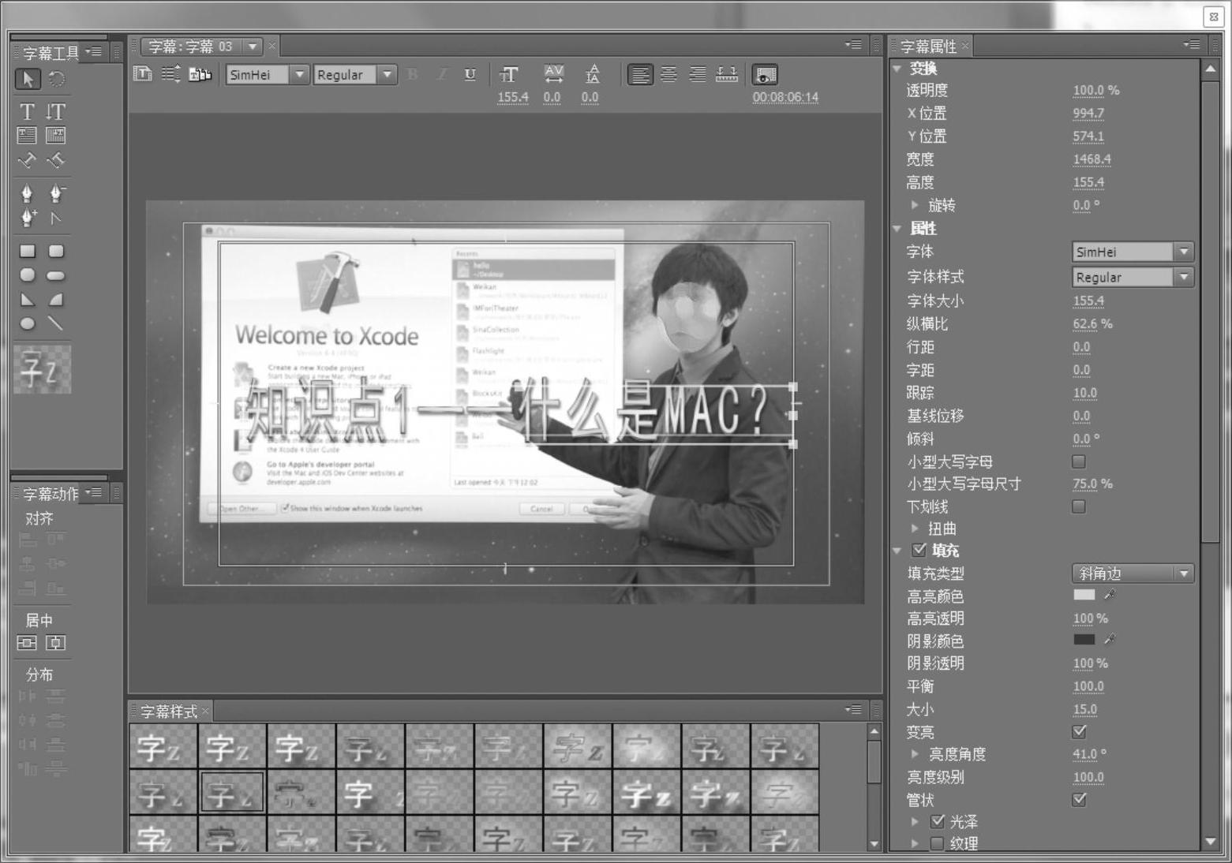The width and height of the screenshot is (1232, 863).
Task: Select the Ellipse tool
Action: (x=28, y=323)
